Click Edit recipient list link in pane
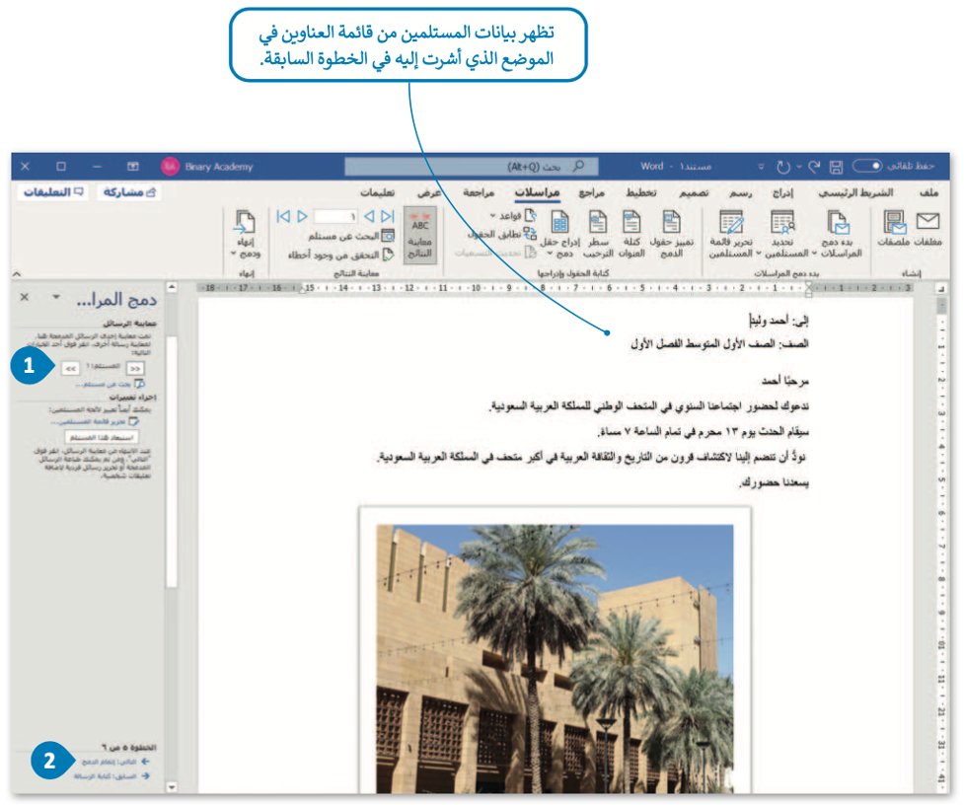964x805 pixels. [x=96, y=421]
